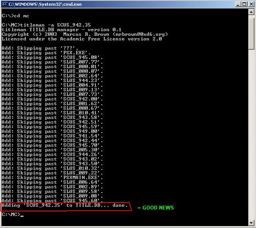The width and height of the screenshot is (256, 228).
Task: Click the Skipping past 'SCUS_942.00' line
Action: (52, 99)
